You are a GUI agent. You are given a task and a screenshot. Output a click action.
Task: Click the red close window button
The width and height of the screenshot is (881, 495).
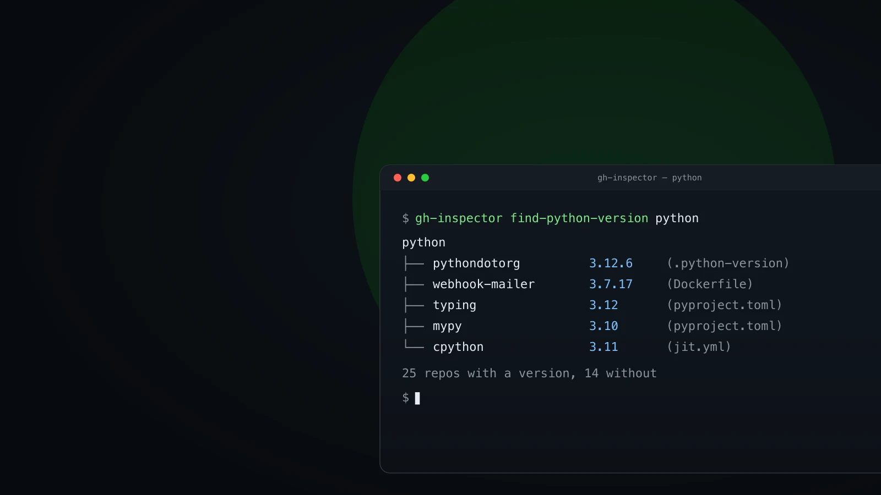(x=398, y=178)
